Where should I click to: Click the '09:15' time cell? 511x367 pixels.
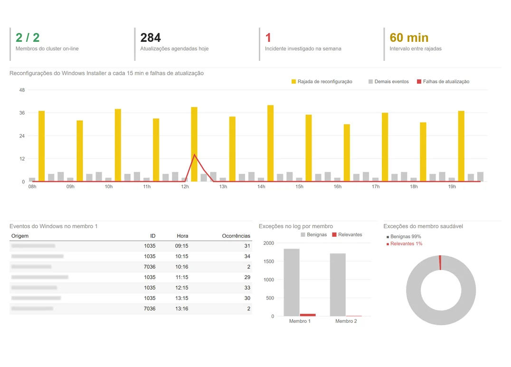[x=181, y=246]
